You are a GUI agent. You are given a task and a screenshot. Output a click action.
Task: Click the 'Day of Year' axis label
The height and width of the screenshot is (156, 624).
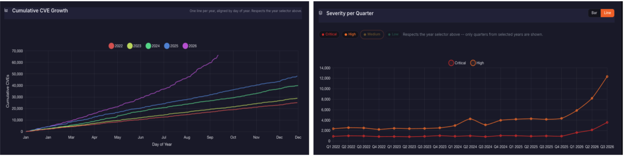click(162, 144)
